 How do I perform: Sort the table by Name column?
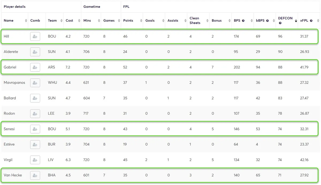coord(9,21)
